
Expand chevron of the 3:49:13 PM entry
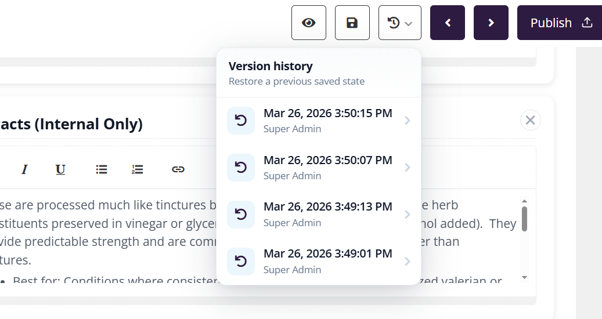coord(408,215)
